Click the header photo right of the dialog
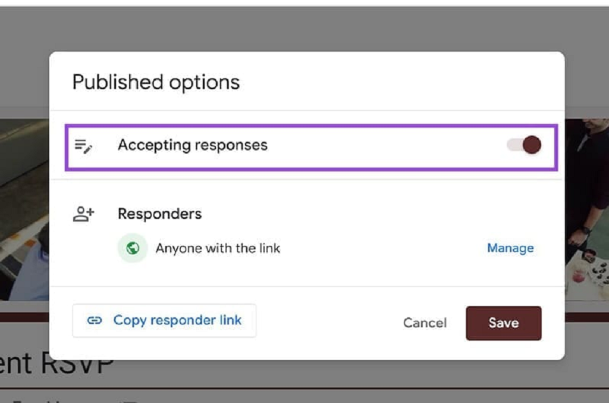The image size is (609, 403). 586,208
